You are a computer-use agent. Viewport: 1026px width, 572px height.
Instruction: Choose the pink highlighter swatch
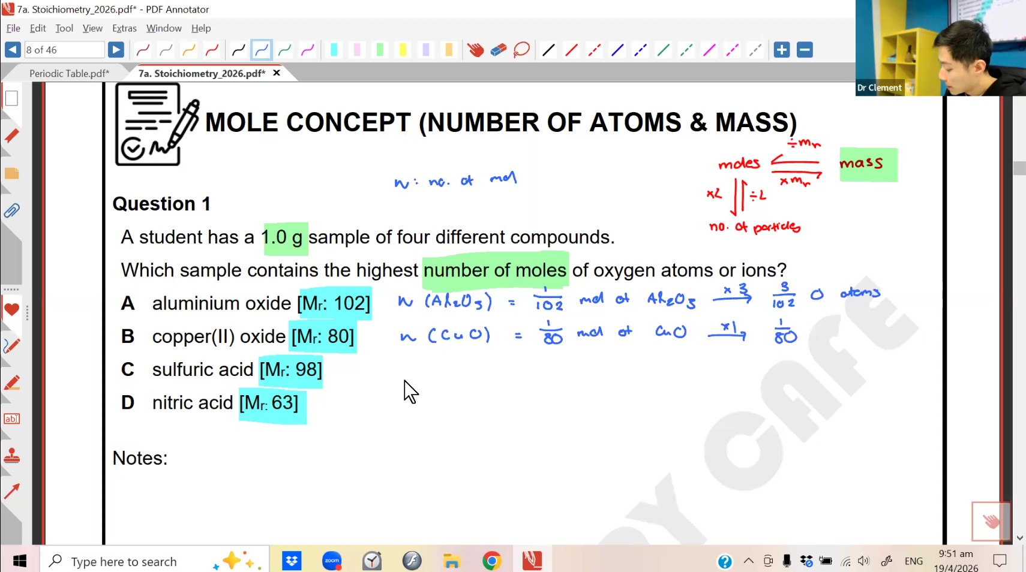(x=357, y=50)
